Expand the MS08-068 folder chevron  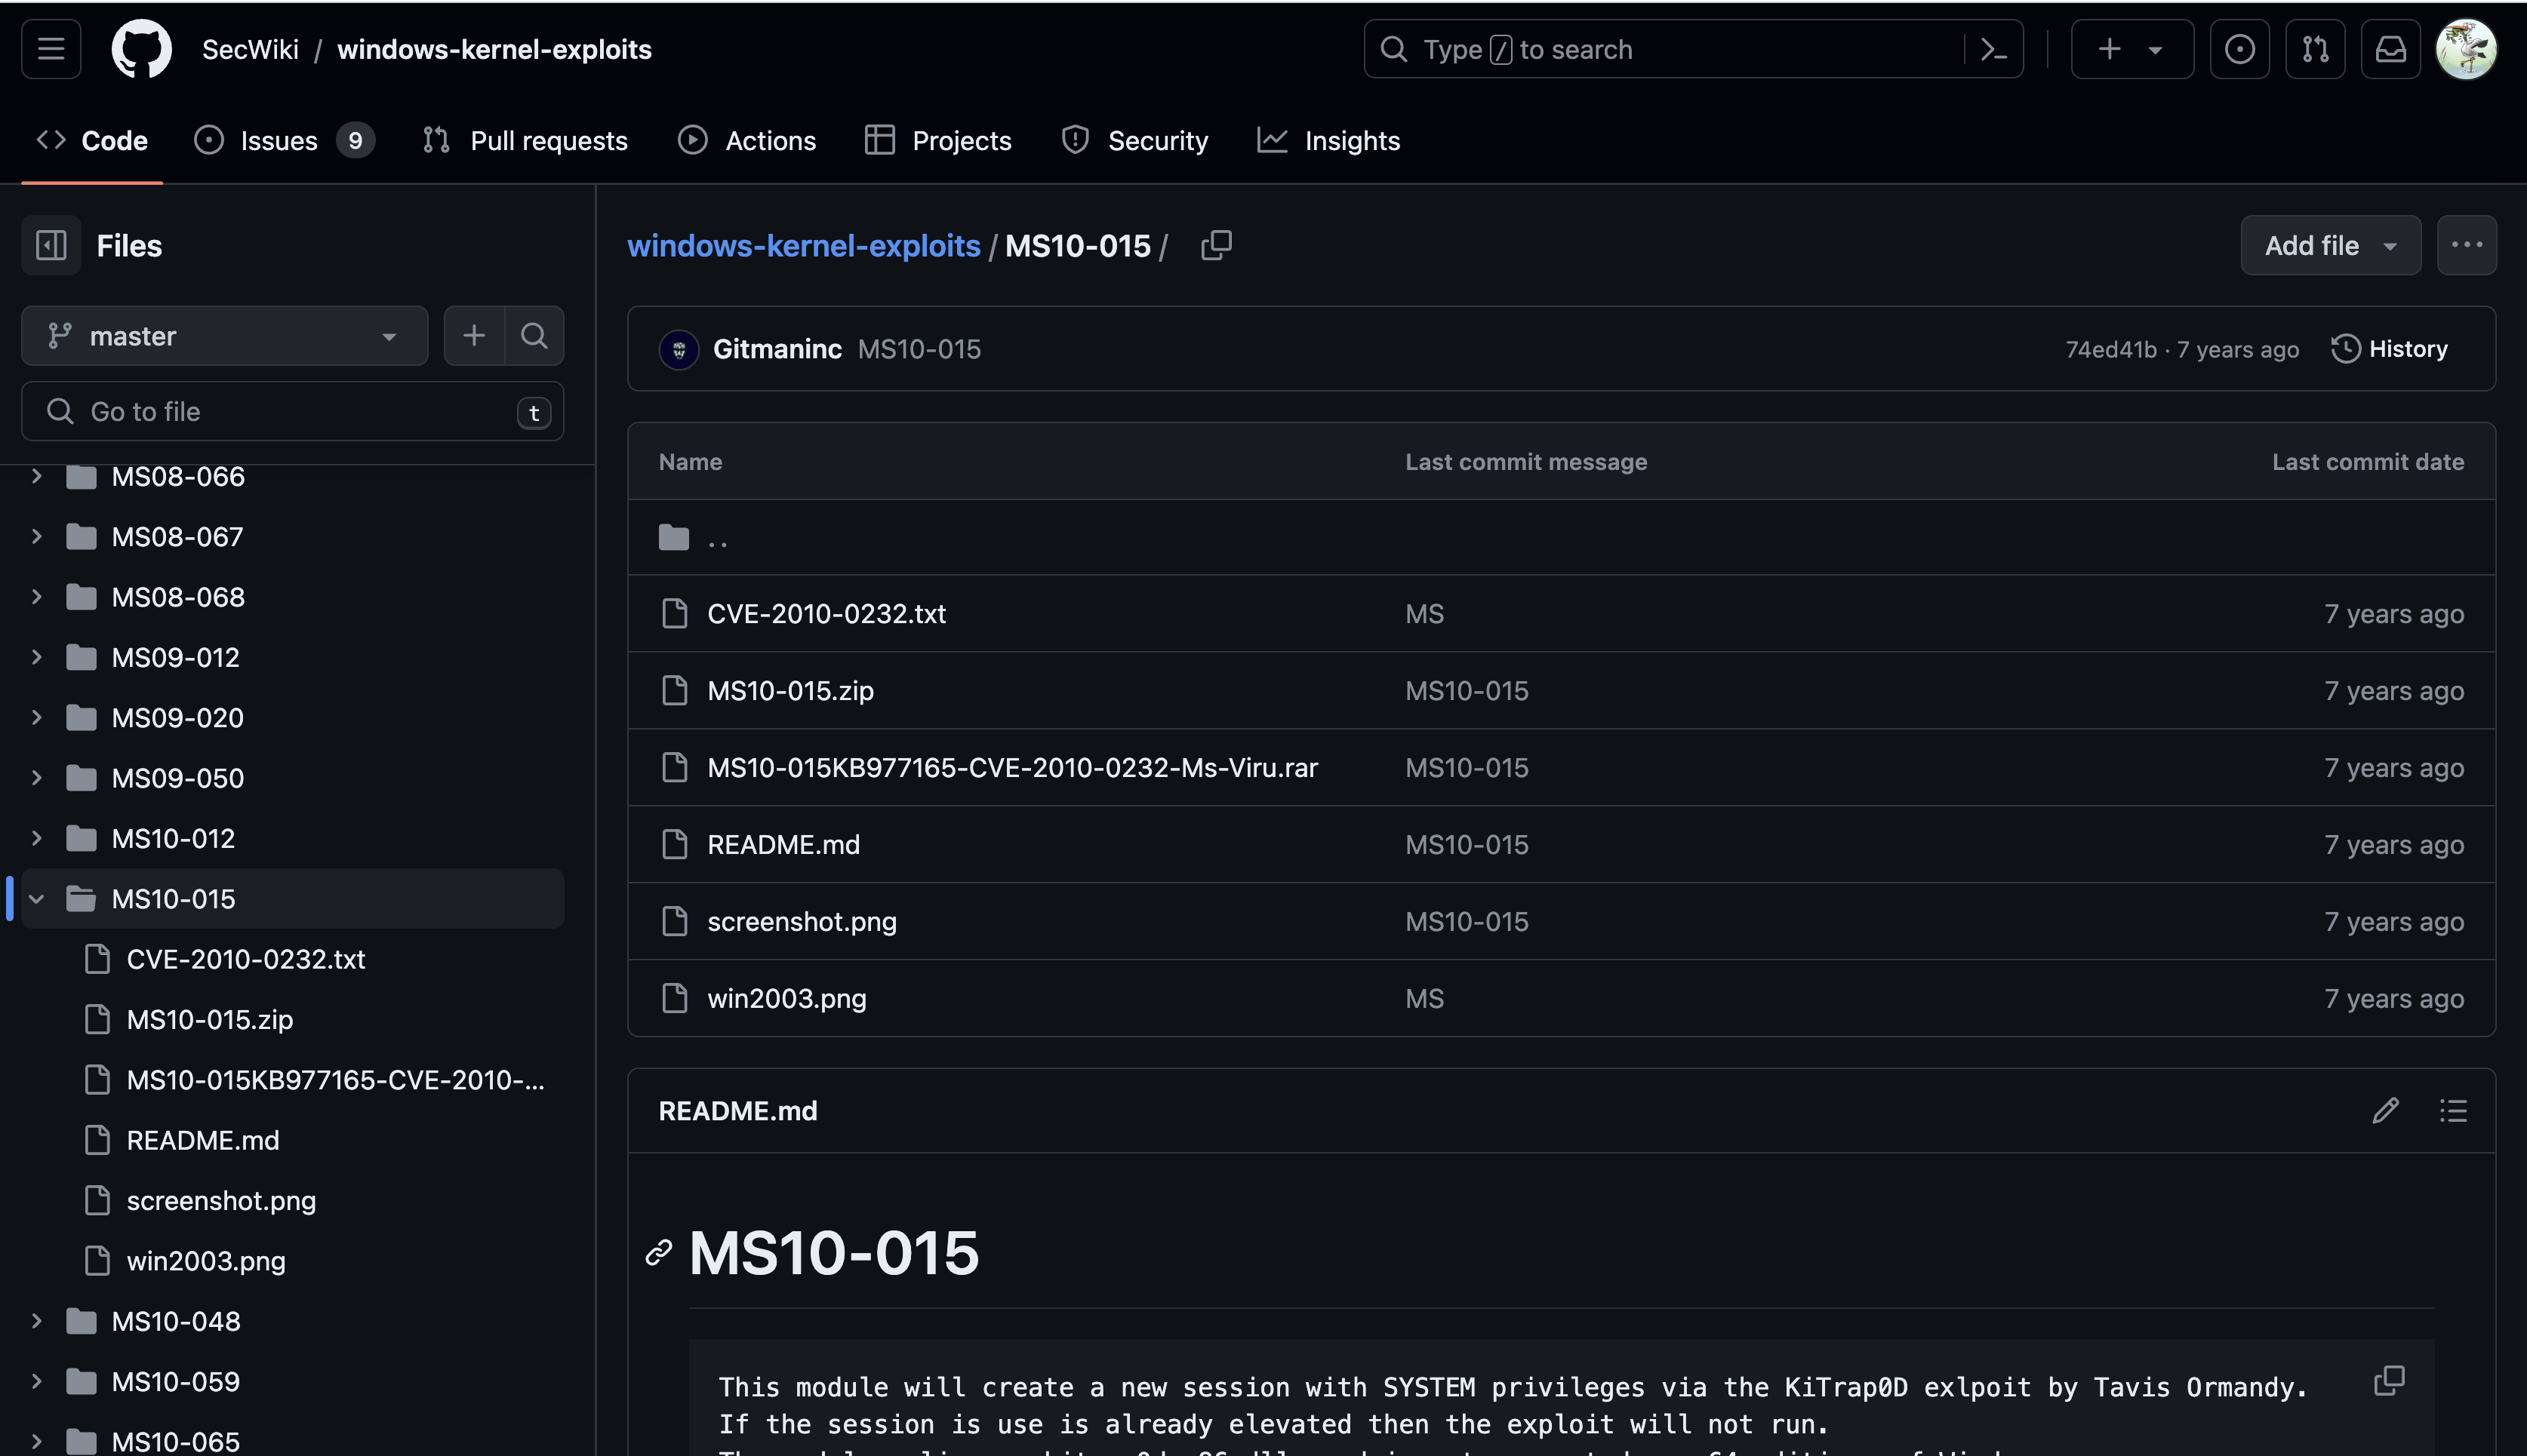coord(37,597)
